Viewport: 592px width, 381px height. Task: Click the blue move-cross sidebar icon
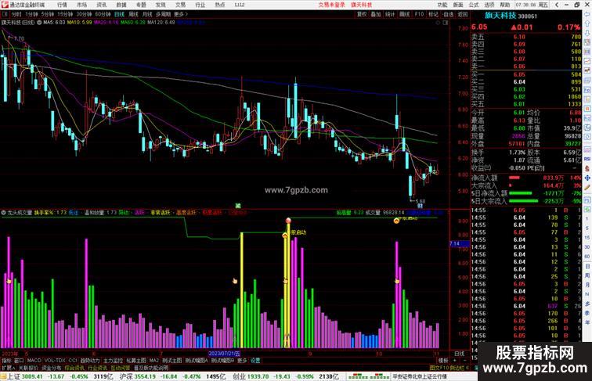point(587,178)
